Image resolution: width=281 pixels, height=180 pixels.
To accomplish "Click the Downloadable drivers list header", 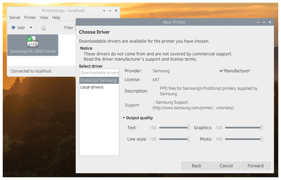I will click(x=99, y=72).
